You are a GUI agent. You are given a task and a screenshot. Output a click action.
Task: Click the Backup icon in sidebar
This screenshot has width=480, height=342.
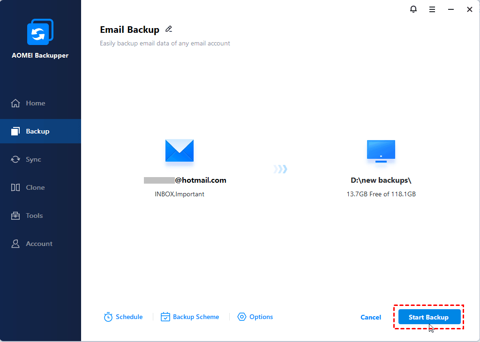pyautogui.click(x=15, y=131)
